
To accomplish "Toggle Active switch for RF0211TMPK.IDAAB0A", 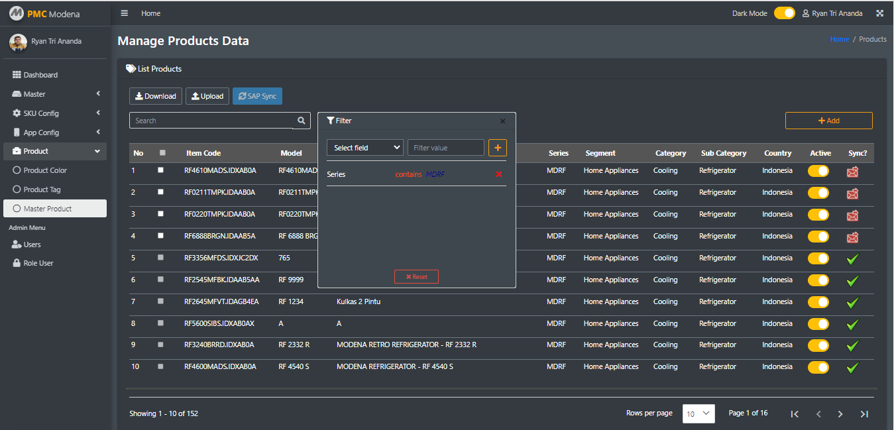I will coord(818,193).
